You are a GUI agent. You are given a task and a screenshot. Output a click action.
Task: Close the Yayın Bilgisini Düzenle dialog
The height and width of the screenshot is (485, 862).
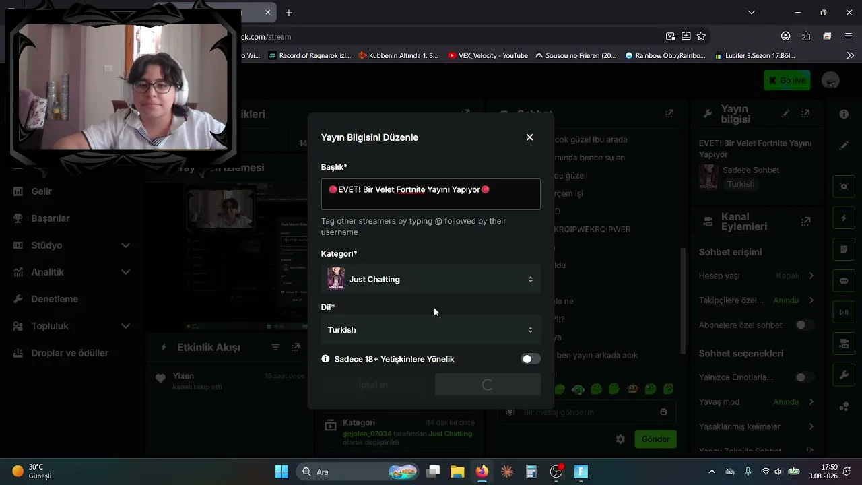529,137
